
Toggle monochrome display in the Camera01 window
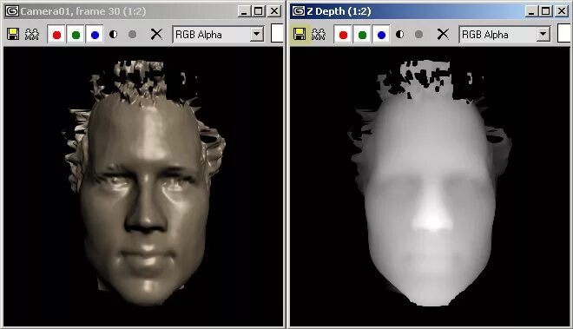132,35
